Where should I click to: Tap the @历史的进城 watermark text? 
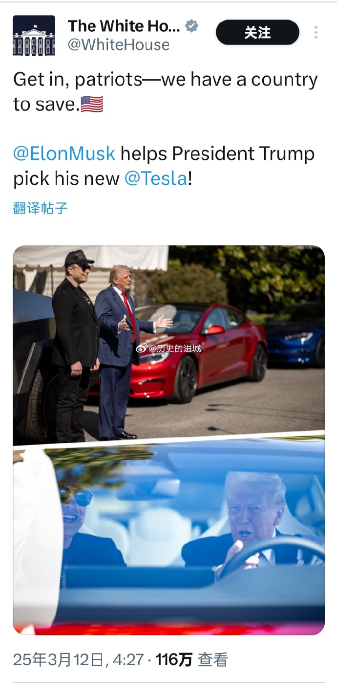click(x=174, y=348)
